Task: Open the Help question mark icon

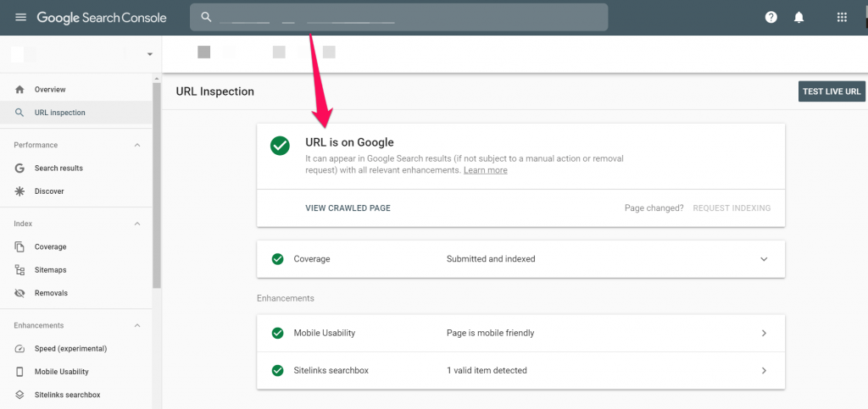Action: (x=771, y=17)
